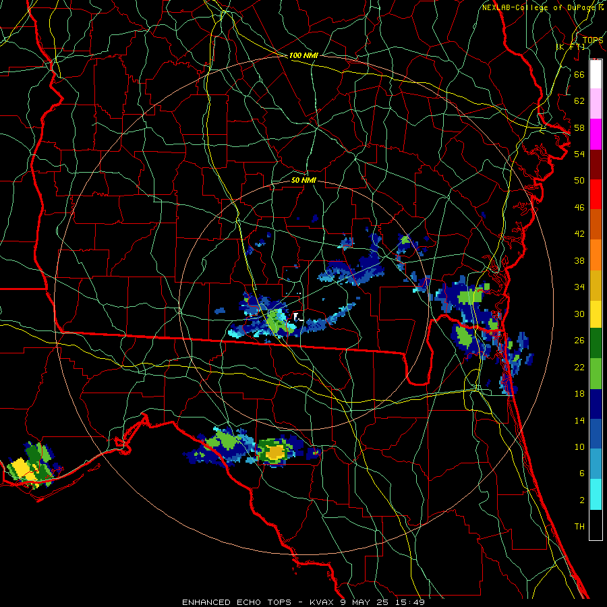Click the 'KVAX' station identifier
The image size is (607, 607).
[x=322, y=602]
